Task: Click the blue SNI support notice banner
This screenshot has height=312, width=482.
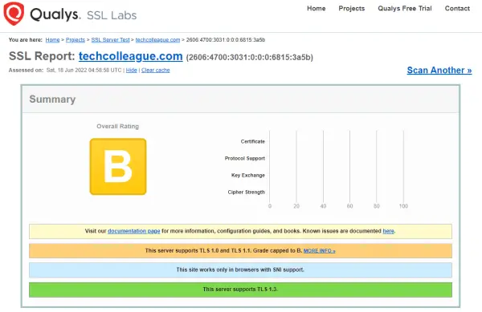Action: click(x=241, y=270)
